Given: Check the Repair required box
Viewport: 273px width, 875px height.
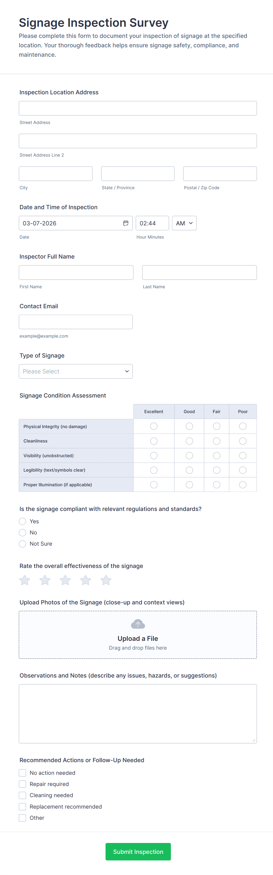Looking at the screenshot, I should (22, 784).
